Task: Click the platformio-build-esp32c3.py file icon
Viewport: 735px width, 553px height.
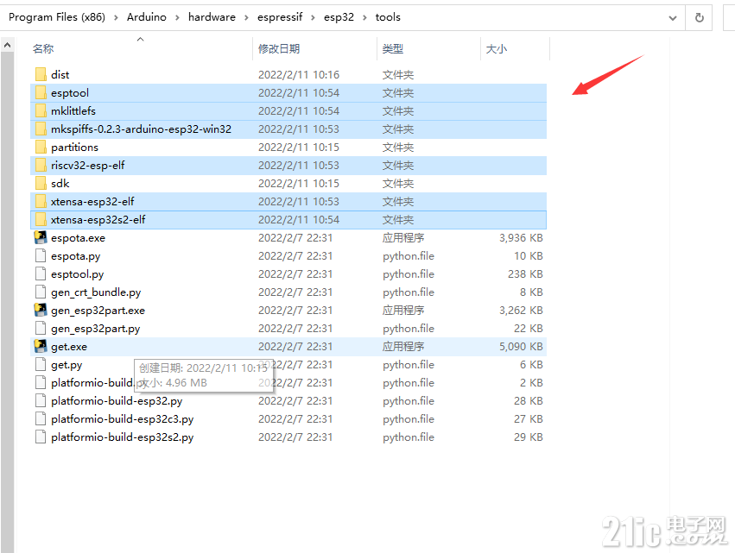Action: (41, 418)
